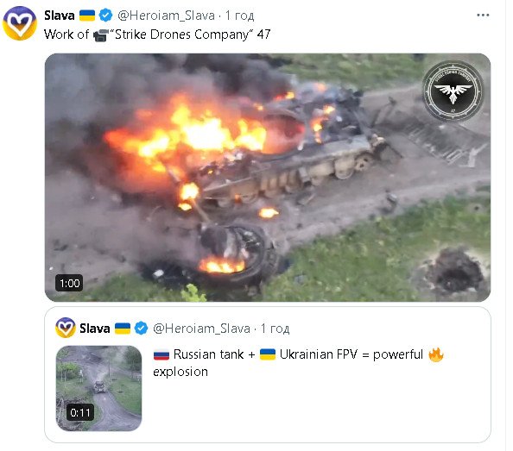Click the verified badge in the quoted tweet
Viewport: 513px width, 451px height.
coord(141,329)
